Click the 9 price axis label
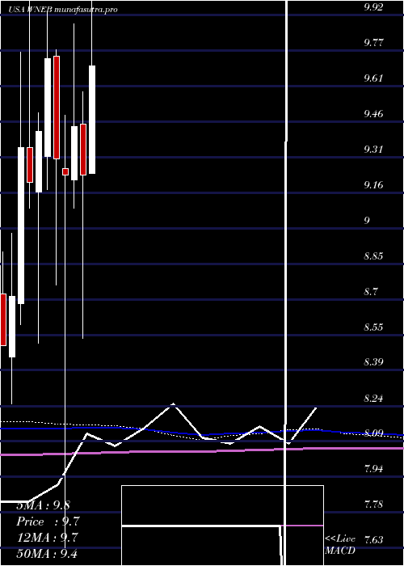This screenshot has width=404, height=566. [x=367, y=221]
